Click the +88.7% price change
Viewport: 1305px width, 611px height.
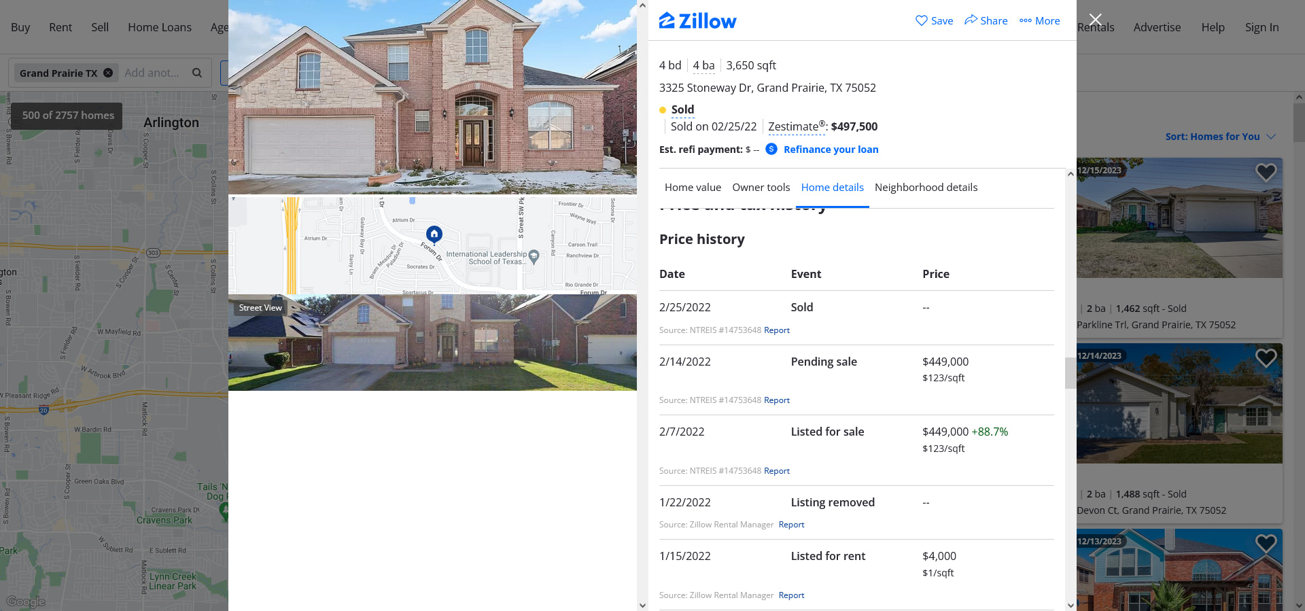[990, 432]
